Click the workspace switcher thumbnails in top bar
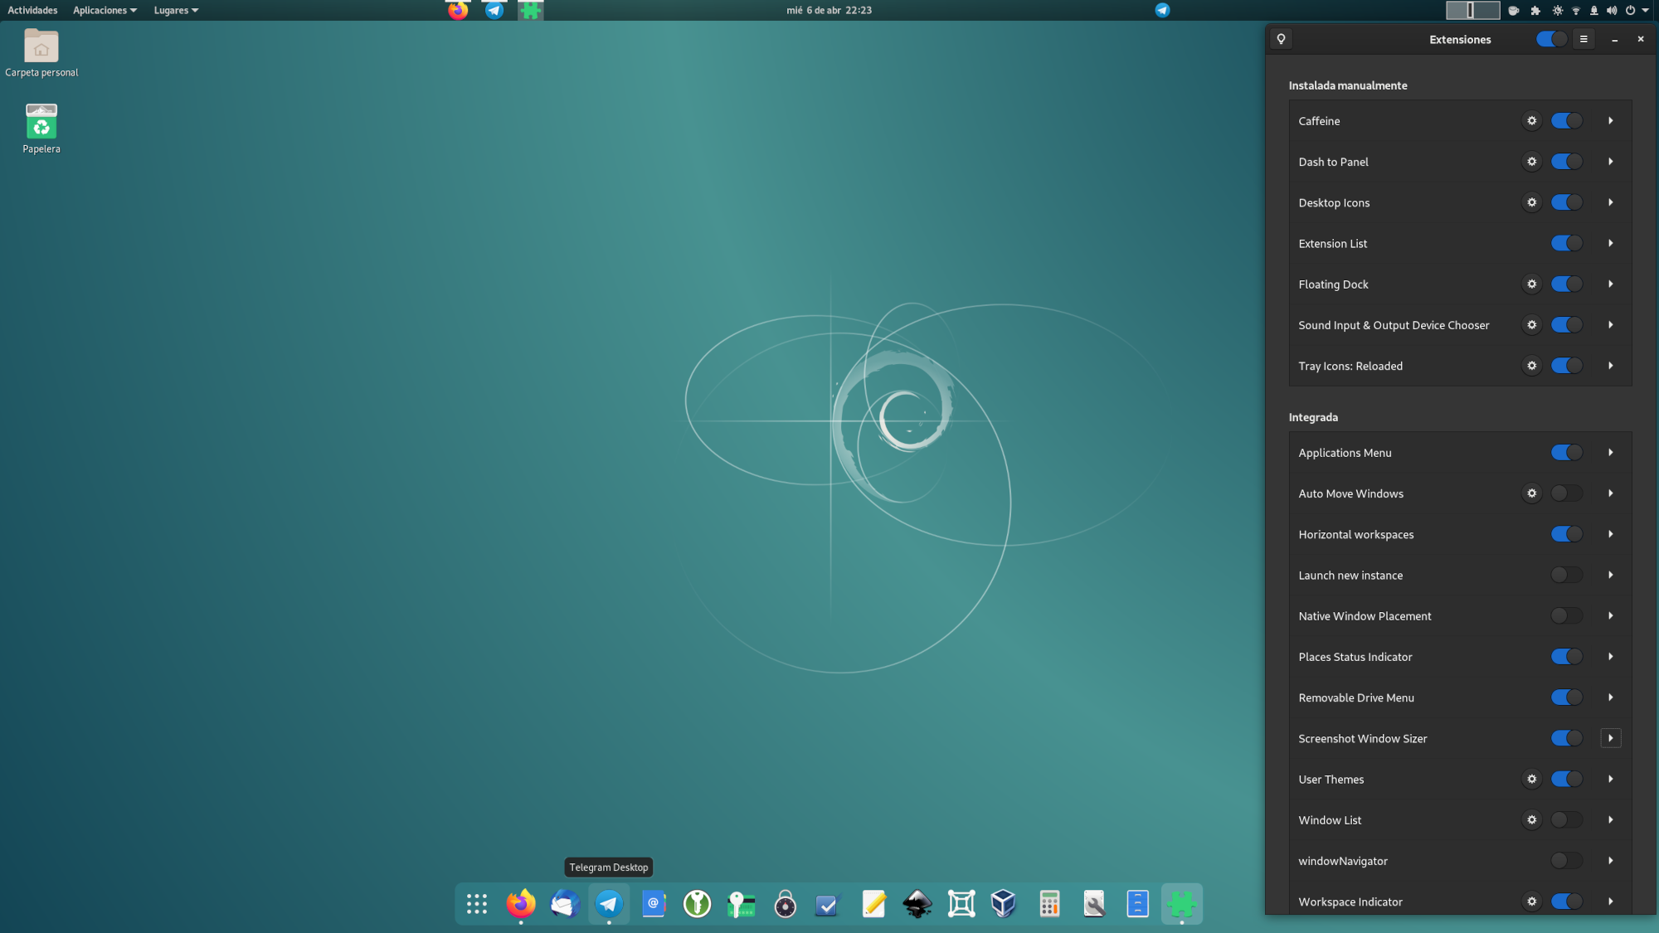This screenshot has width=1659, height=933. point(1472,10)
